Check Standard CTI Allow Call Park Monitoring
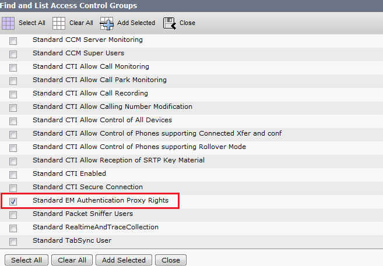Viewport: 383px width, 266px height. [13, 81]
